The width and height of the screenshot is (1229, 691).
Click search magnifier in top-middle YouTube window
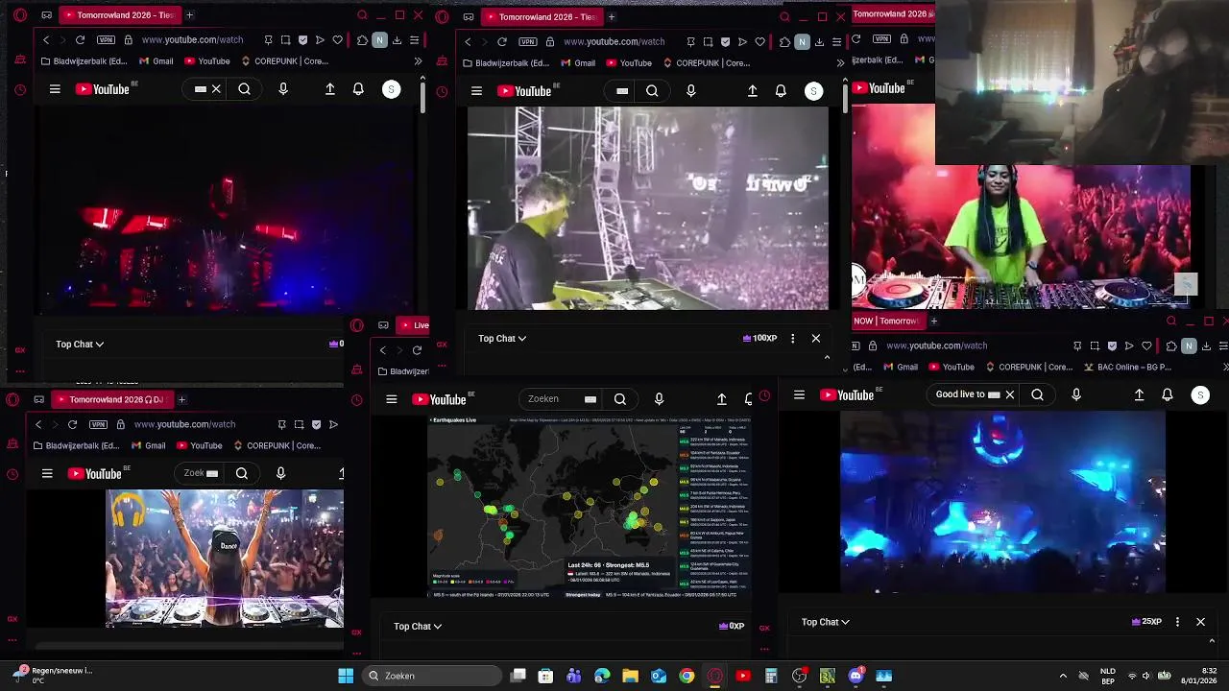click(x=652, y=91)
